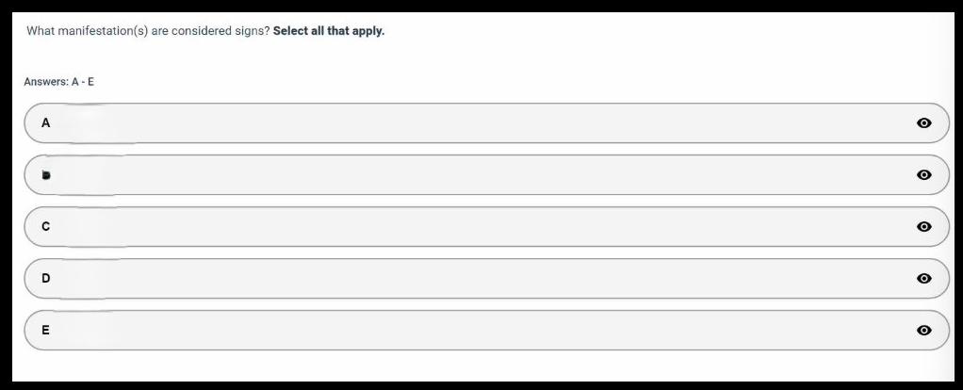Choose answer option E row

click(471, 331)
